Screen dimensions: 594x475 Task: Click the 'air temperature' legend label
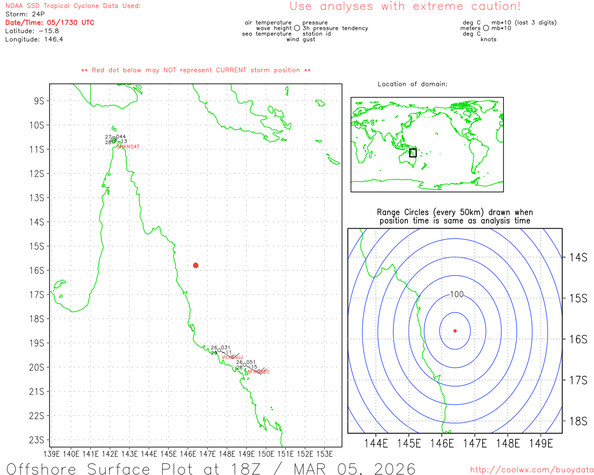(268, 23)
